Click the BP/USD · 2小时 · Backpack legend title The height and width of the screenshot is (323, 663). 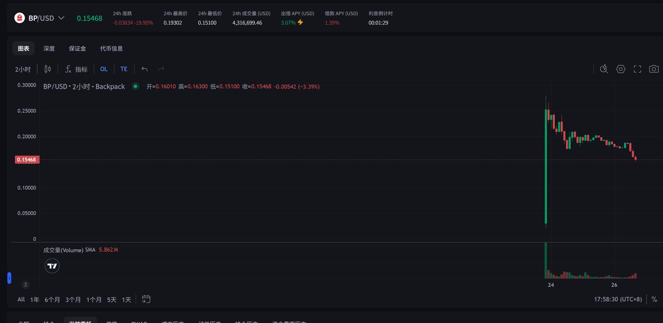tap(84, 87)
